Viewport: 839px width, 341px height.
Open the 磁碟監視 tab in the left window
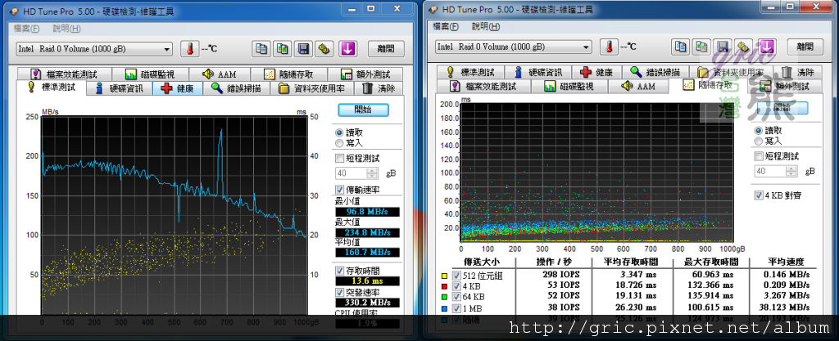point(151,74)
